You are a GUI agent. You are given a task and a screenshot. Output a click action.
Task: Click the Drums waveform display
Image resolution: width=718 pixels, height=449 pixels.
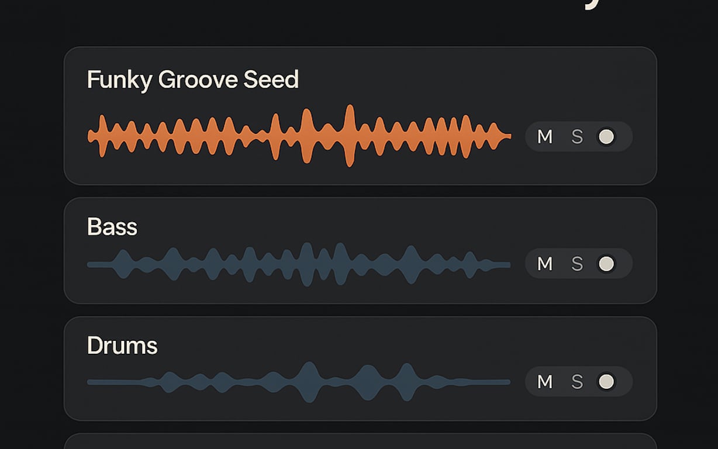pos(298,382)
